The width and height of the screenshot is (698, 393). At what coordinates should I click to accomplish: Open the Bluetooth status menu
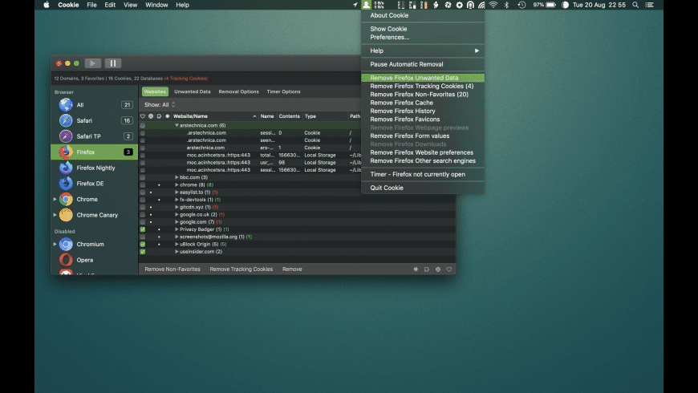point(506,5)
